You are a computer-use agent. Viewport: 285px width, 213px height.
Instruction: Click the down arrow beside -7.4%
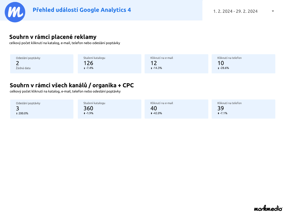(84, 68)
